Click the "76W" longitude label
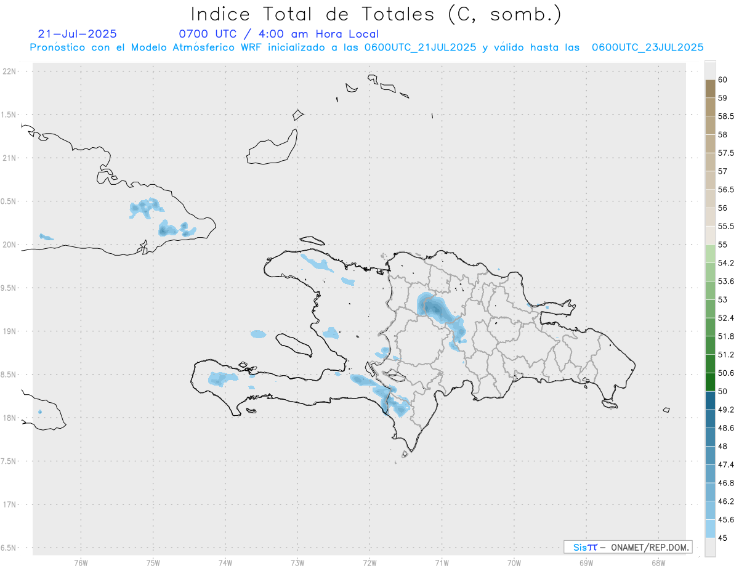The image size is (739, 571). (81, 562)
